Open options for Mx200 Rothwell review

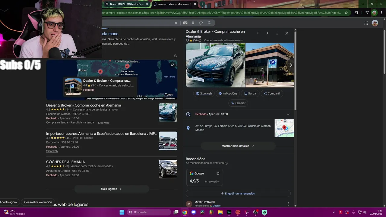(x=288, y=204)
